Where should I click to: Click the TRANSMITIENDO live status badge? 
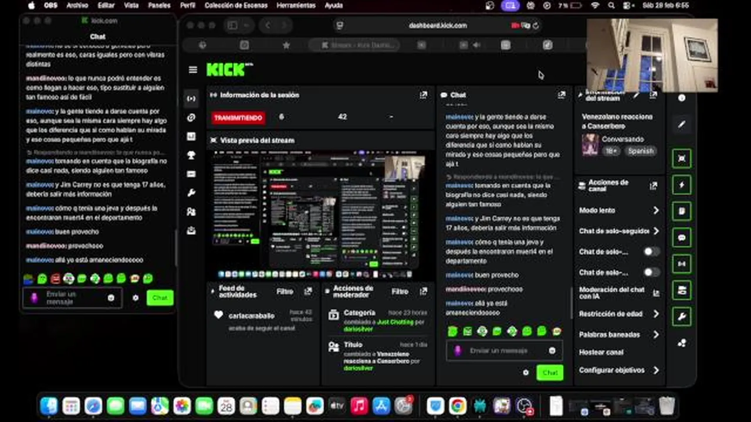[238, 118]
